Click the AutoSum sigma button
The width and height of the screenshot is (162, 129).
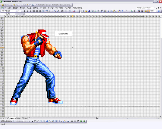pos(135,11)
